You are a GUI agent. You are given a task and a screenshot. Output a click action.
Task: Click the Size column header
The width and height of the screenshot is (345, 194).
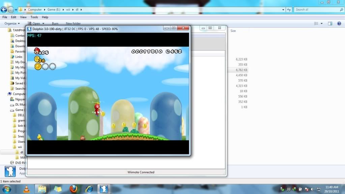point(233,31)
